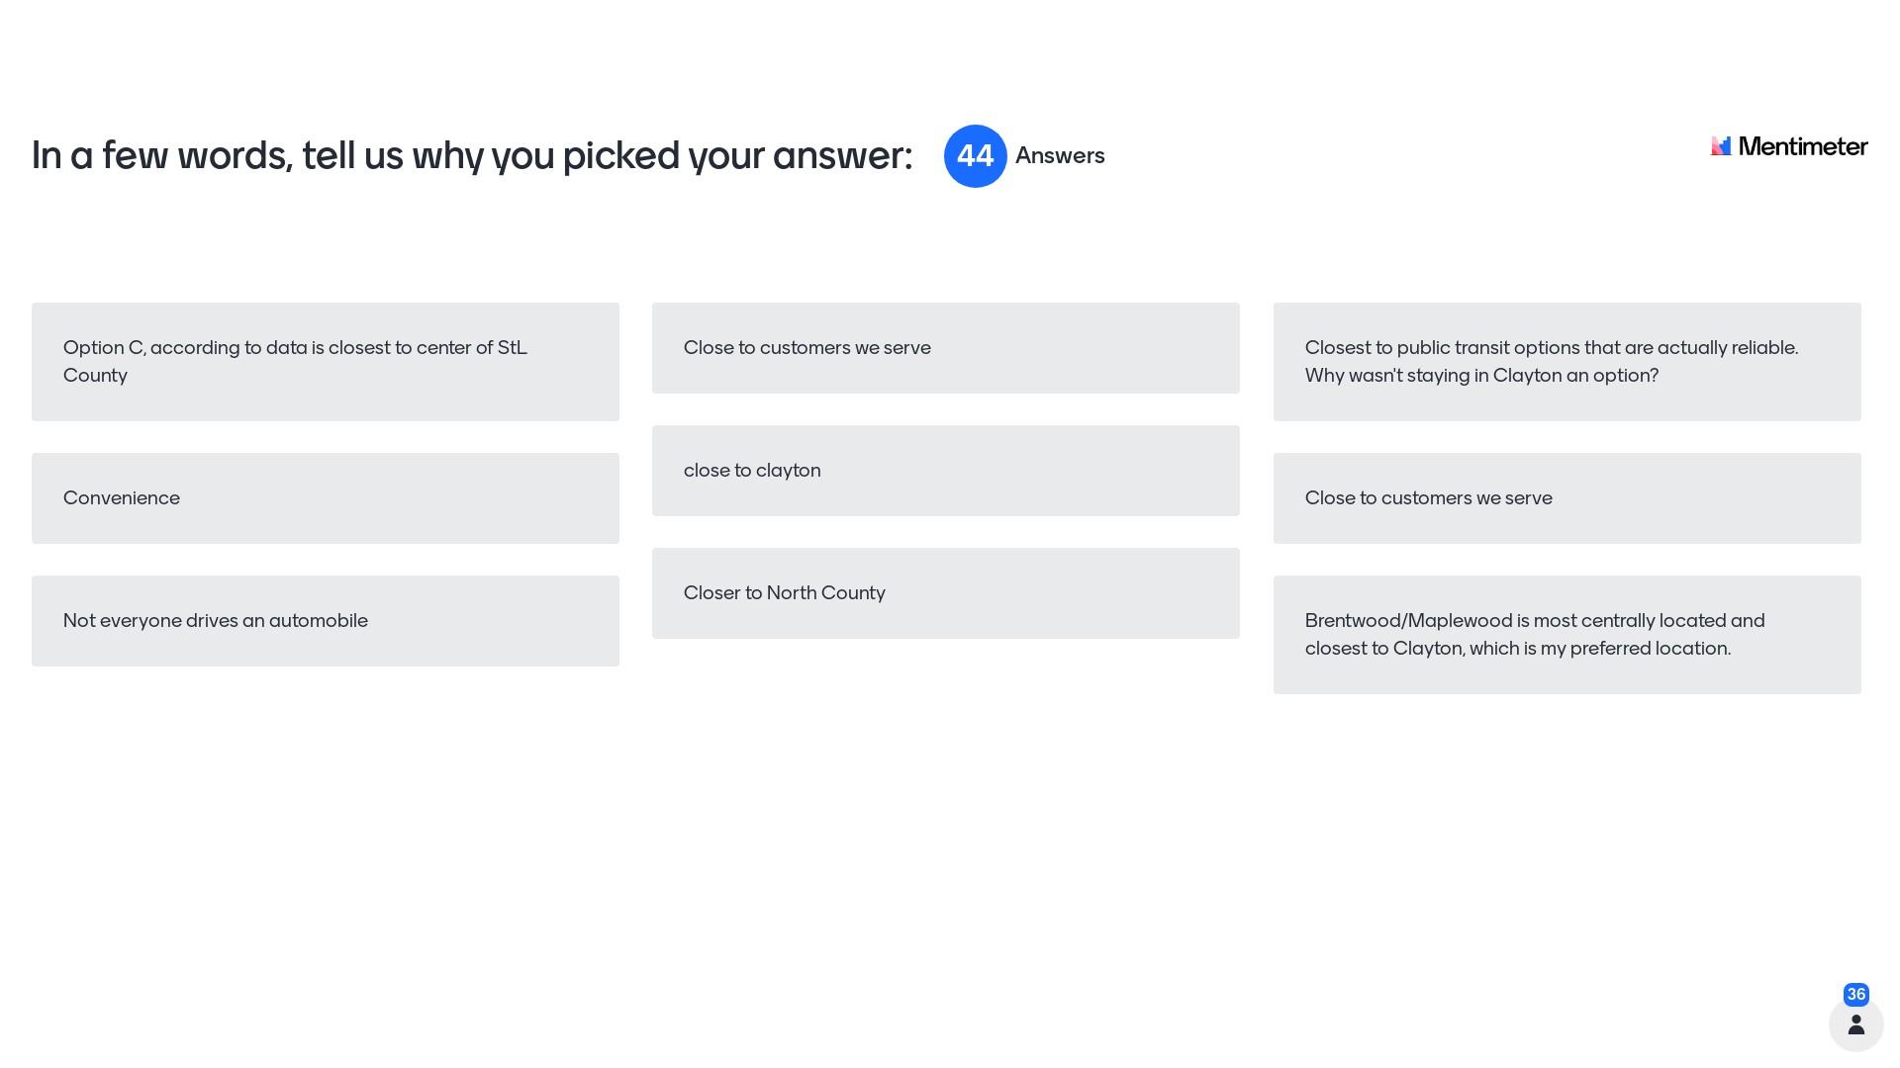Click the blue 36 participant count badge
1900x1068 pixels.
(1855, 995)
